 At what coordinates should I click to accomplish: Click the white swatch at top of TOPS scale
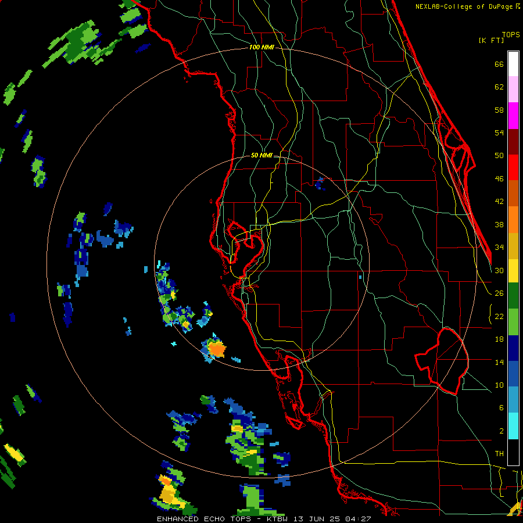pyautogui.click(x=513, y=64)
